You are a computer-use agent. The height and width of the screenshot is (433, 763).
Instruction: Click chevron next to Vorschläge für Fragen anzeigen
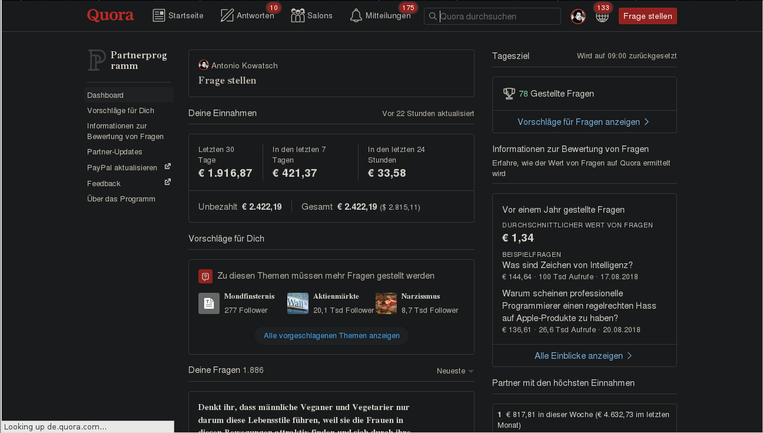coord(647,122)
